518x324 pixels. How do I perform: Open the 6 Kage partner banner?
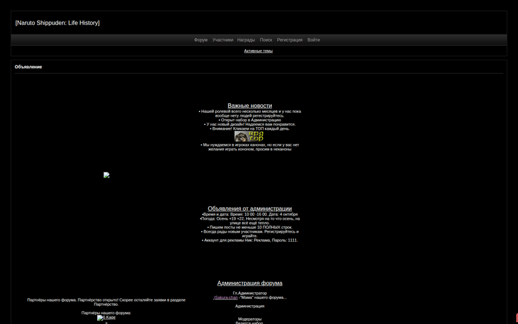tap(106, 318)
